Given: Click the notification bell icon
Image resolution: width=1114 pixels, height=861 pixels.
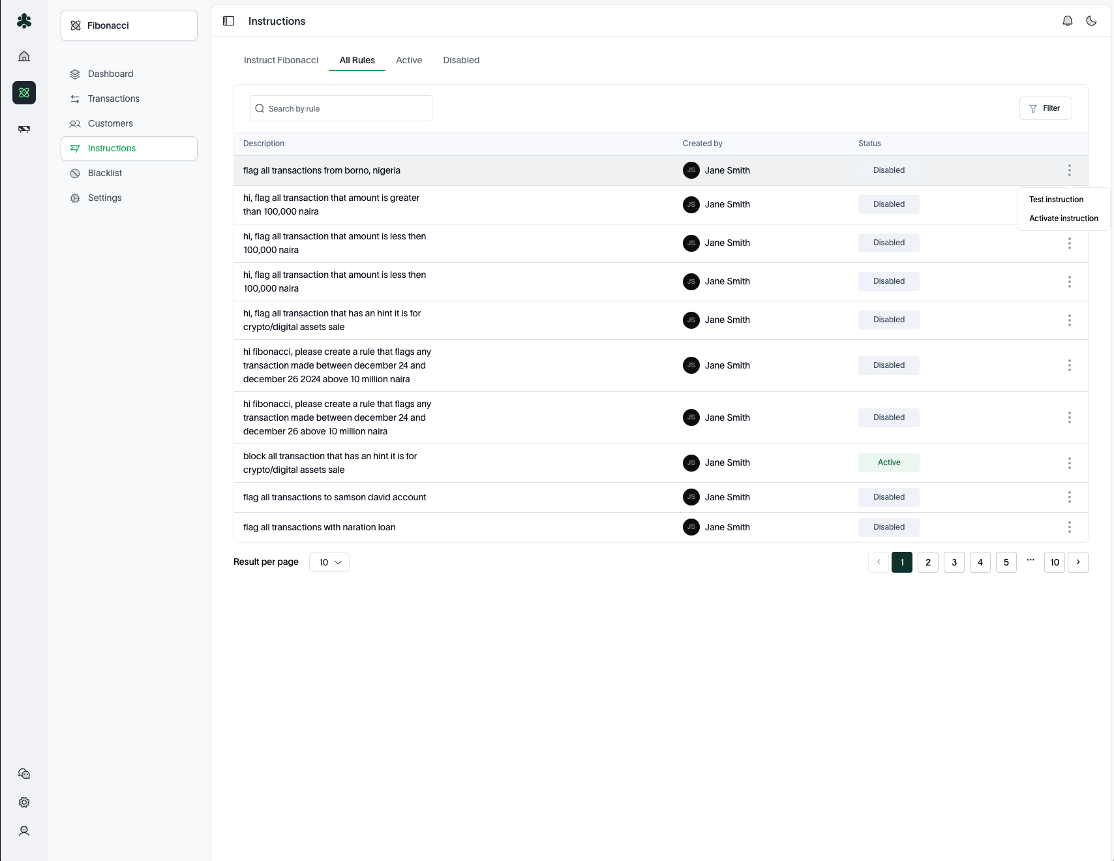Looking at the screenshot, I should pyautogui.click(x=1068, y=21).
